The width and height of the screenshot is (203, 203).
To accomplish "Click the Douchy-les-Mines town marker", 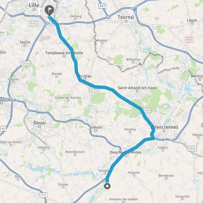I will point(126,155).
